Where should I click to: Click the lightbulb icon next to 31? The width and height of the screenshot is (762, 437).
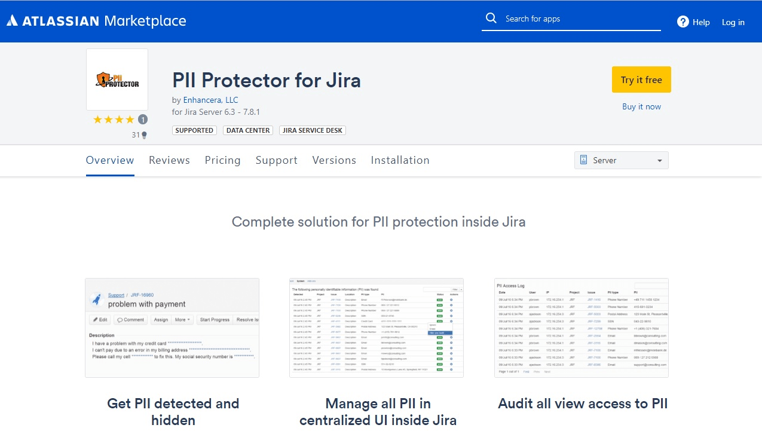145,135
